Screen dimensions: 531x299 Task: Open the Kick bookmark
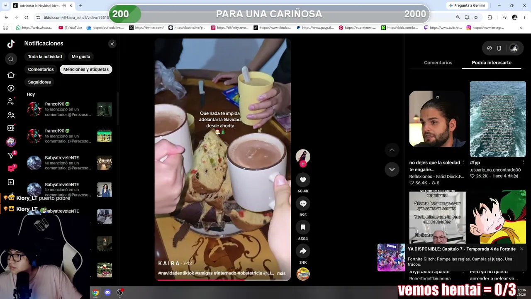(400, 28)
